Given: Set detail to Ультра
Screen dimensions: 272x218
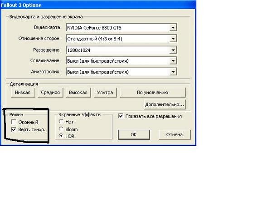Looking at the screenshot, I should point(105,93).
